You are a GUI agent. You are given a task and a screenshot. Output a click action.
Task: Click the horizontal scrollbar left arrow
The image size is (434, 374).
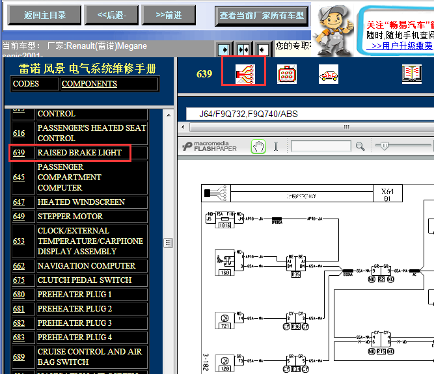click(x=183, y=127)
